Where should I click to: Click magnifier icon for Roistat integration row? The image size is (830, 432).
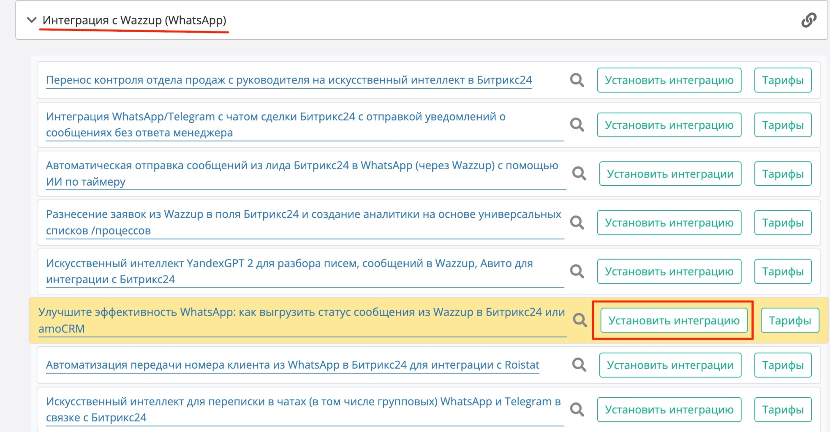click(579, 365)
